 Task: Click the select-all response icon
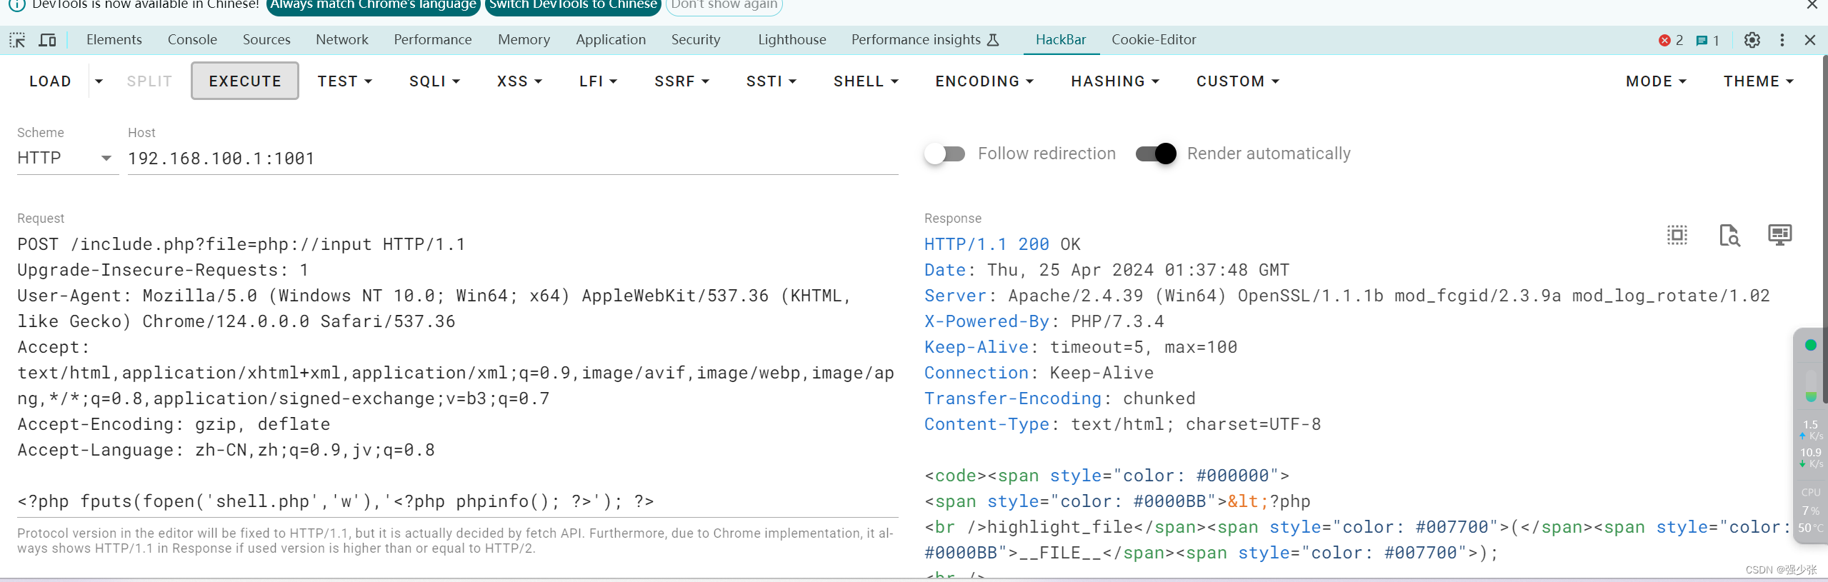(1677, 235)
